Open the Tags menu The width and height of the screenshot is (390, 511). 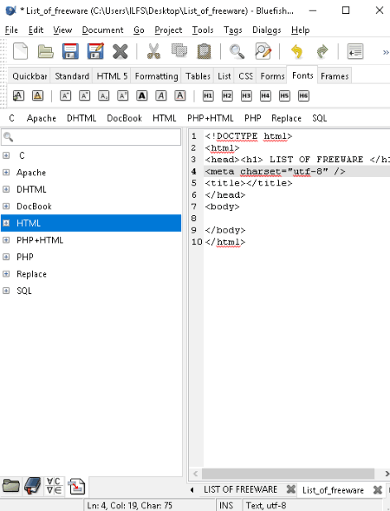(233, 30)
